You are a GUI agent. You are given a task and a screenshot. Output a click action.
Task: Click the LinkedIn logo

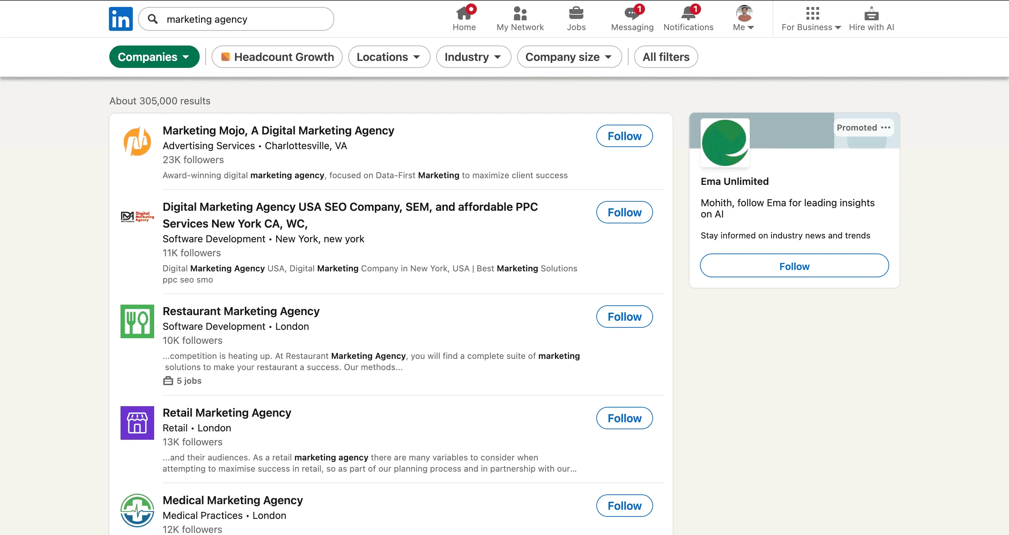[120, 19]
